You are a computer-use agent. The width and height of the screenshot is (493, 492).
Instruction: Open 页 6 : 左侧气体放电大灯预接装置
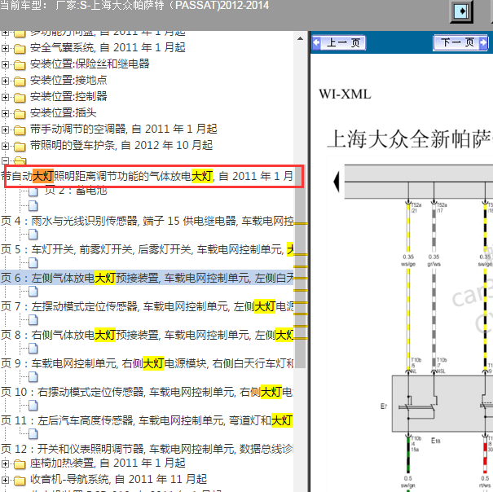coord(147,278)
